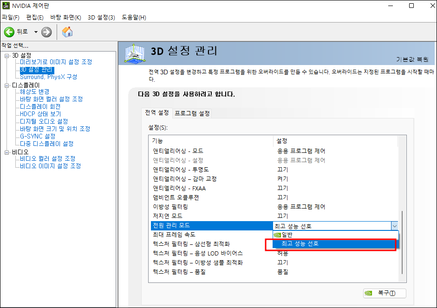Select 최대 프레임 속도 row
This screenshot has height=308, width=437.
212,235
